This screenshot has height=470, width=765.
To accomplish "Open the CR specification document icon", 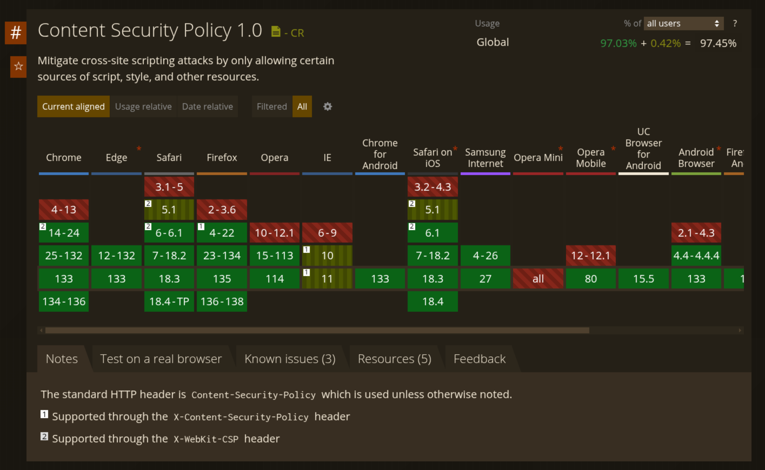I will click(x=276, y=32).
